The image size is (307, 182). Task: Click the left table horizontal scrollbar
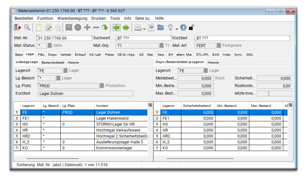[x=52, y=159]
